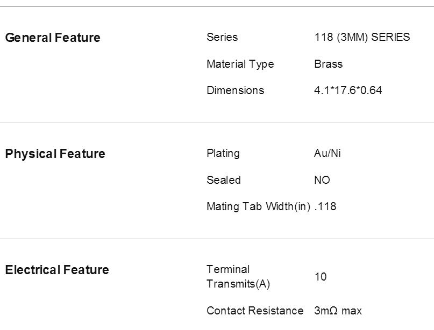Select the Brass material value
The width and height of the screenshot is (434, 330).
tap(328, 64)
